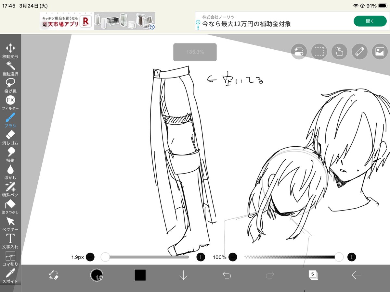390x292 pixels.
Task: Select the ぼかし blur tool
Action: [10, 172]
